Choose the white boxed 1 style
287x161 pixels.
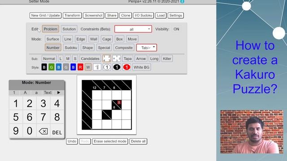pyautogui.click(x=97, y=67)
